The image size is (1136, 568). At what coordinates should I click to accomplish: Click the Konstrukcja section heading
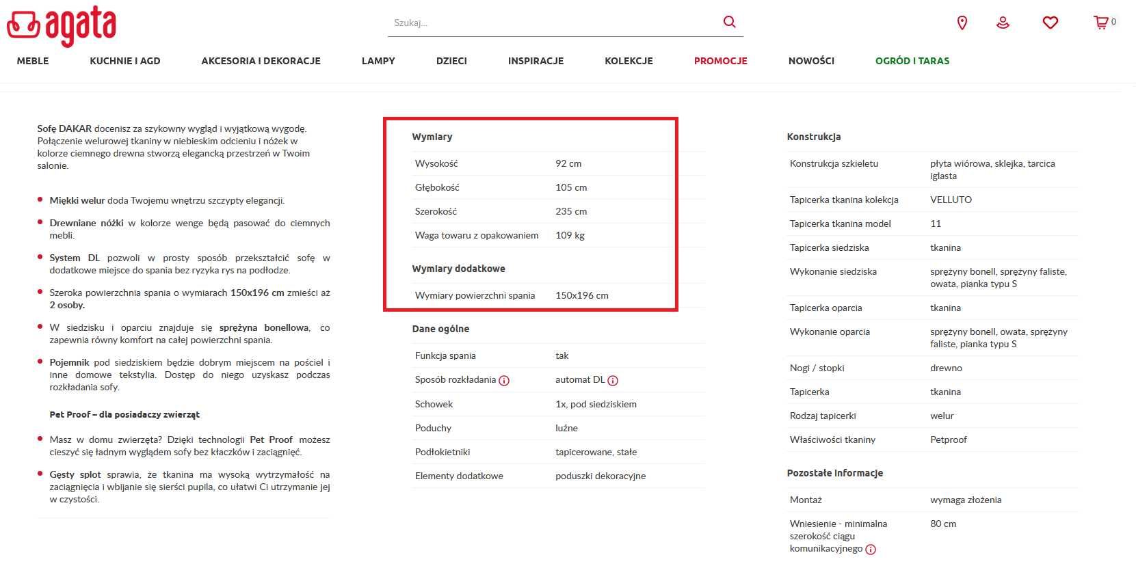tap(814, 137)
